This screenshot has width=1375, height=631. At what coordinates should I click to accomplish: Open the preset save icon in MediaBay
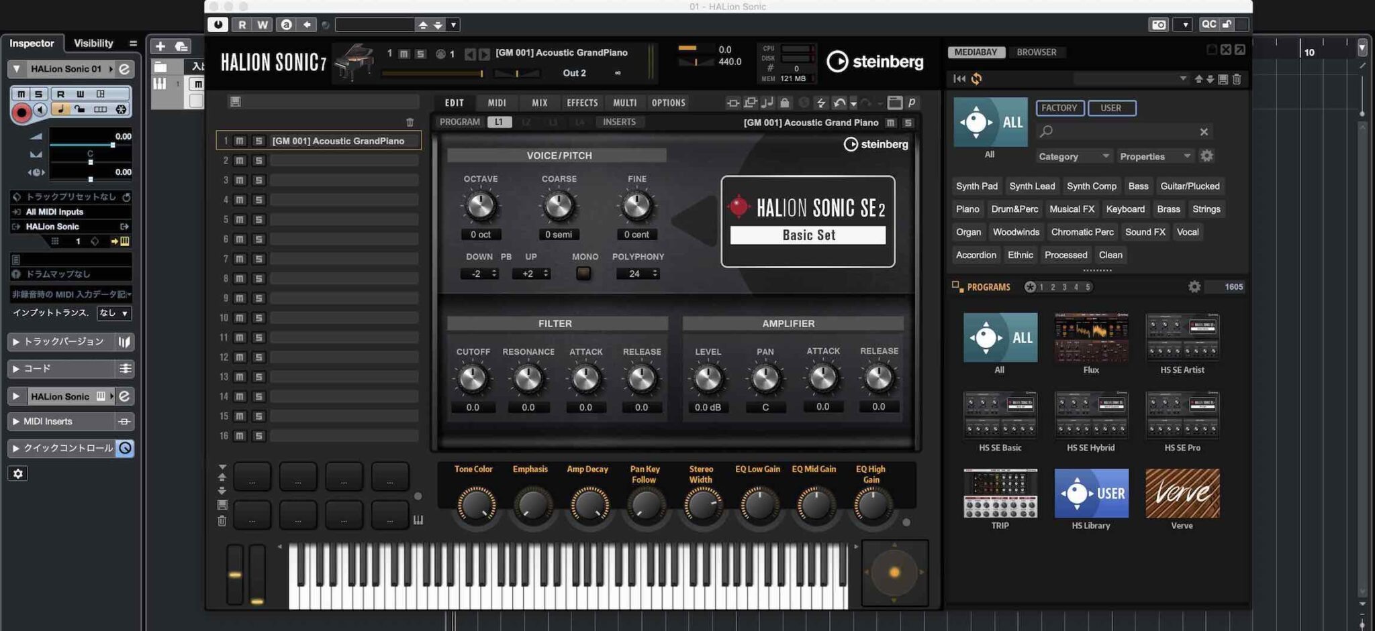pyautogui.click(x=1223, y=79)
